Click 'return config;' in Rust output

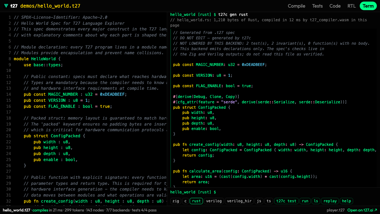[x=198, y=155]
